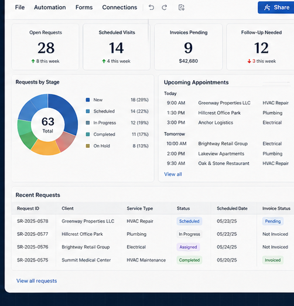This screenshot has height=306, width=294.
Task: Click the Open Requests summary card
Action: click(46, 47)
